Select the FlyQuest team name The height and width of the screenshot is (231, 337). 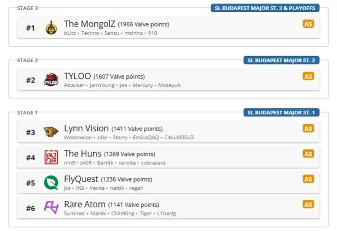click(81, 179)
